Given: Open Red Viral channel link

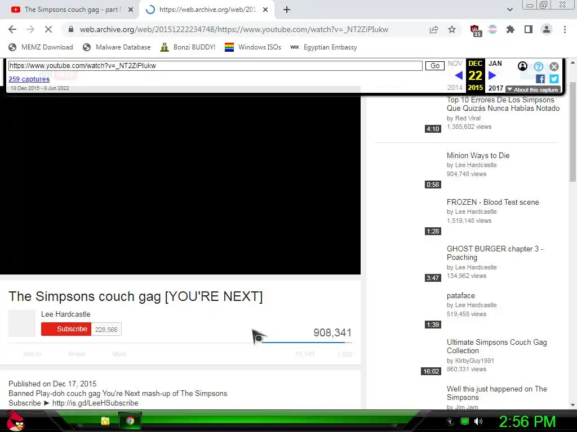Looking at the screenshot, I should pyautogui.click(x=468, y=118).
